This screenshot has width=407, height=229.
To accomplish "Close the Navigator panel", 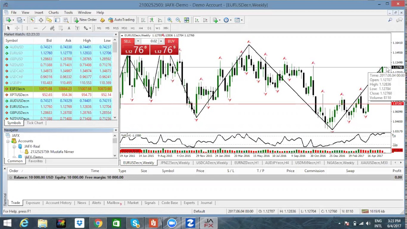I will pos(116,130).
